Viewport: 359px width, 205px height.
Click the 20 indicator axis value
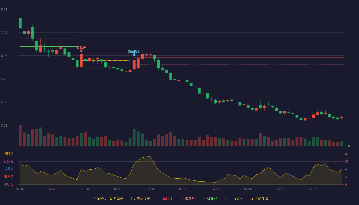[347, 177]
